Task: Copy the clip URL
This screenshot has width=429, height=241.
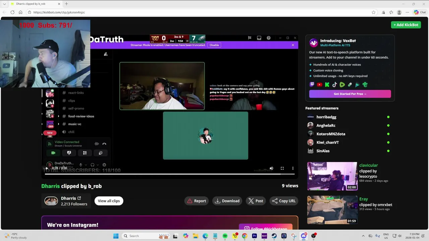Action: (284, 201)
